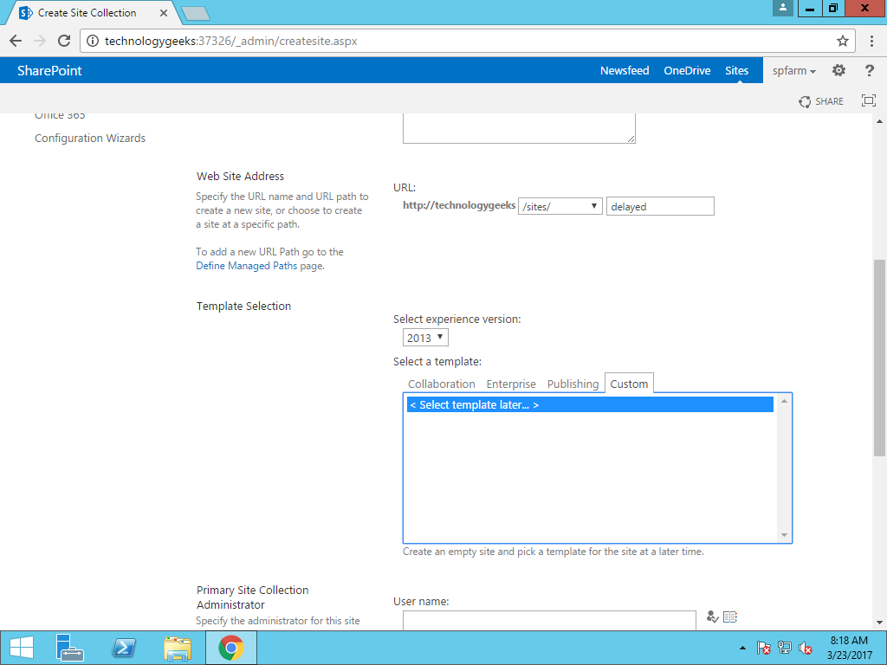Click http://technologygeeks URL text
The height and width of the screenshot is (665, 887).
pos(459,205)
